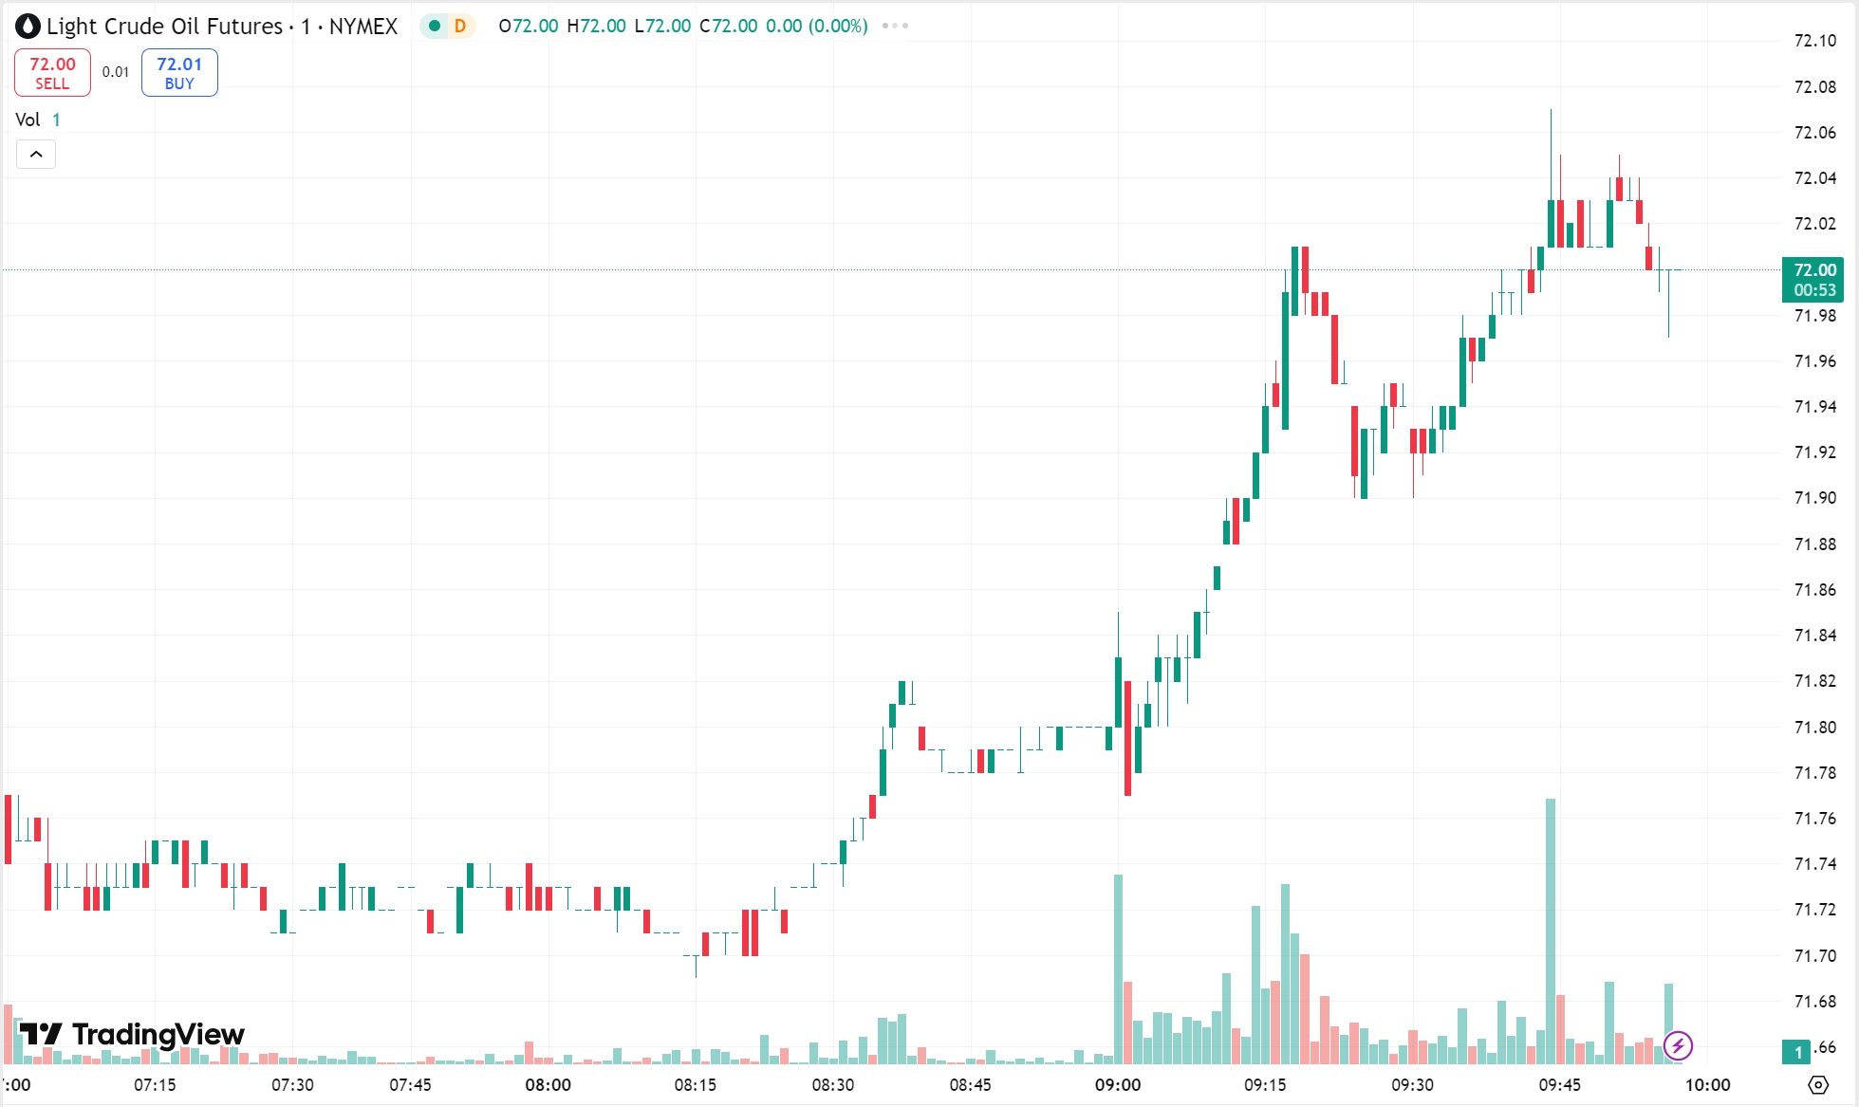The height and width of the screenshot is (1107, 1859).
Task: Click the BUY 72.01 button
Action: click(x=179, y=72)
